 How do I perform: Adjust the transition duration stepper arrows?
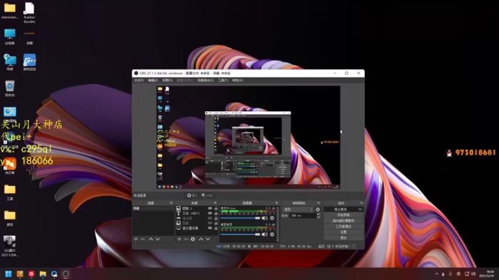(x=318, y=215)
